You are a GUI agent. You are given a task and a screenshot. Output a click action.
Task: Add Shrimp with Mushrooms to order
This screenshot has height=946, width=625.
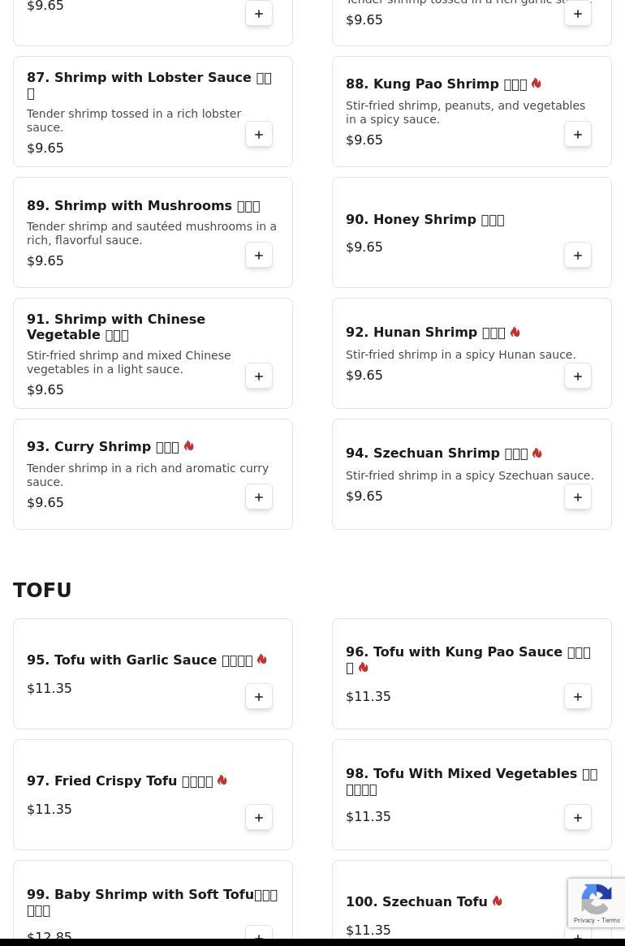(258, 256)
